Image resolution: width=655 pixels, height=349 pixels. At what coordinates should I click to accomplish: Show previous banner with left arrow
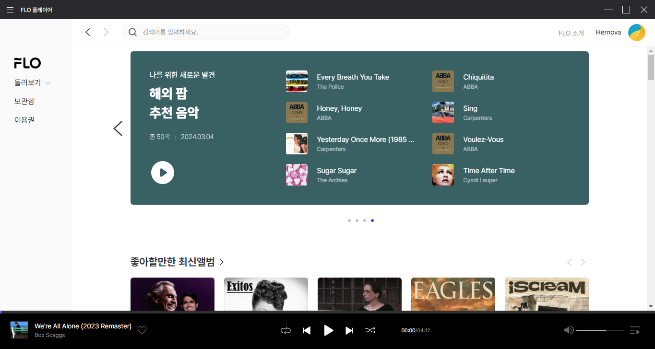click(x=118, y=128)
